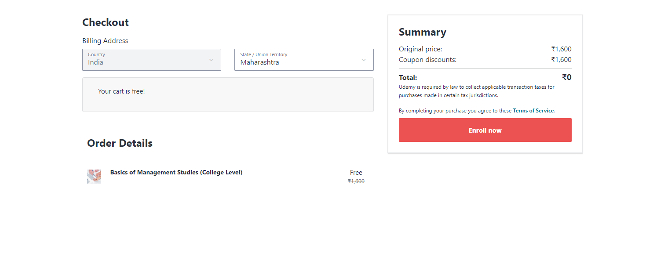Click the "Your cart is free!" message box
The width and height of the screenshot is (646, 264).
[x=228, y=94]
